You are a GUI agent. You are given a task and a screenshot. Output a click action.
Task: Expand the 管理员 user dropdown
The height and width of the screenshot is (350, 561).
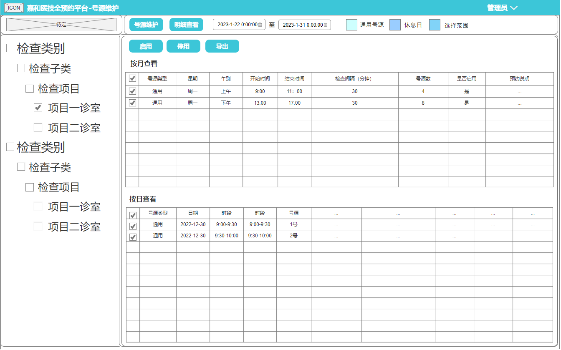click(502, 8)
